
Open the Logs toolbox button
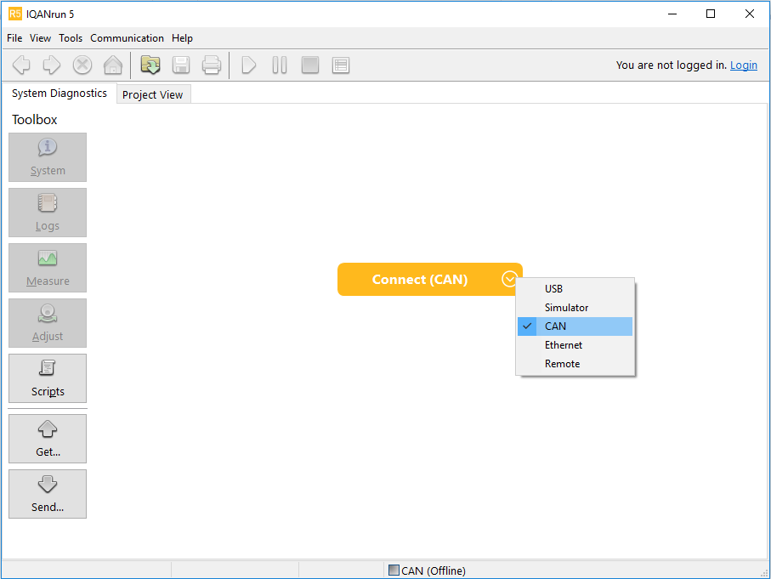[48, 213]
